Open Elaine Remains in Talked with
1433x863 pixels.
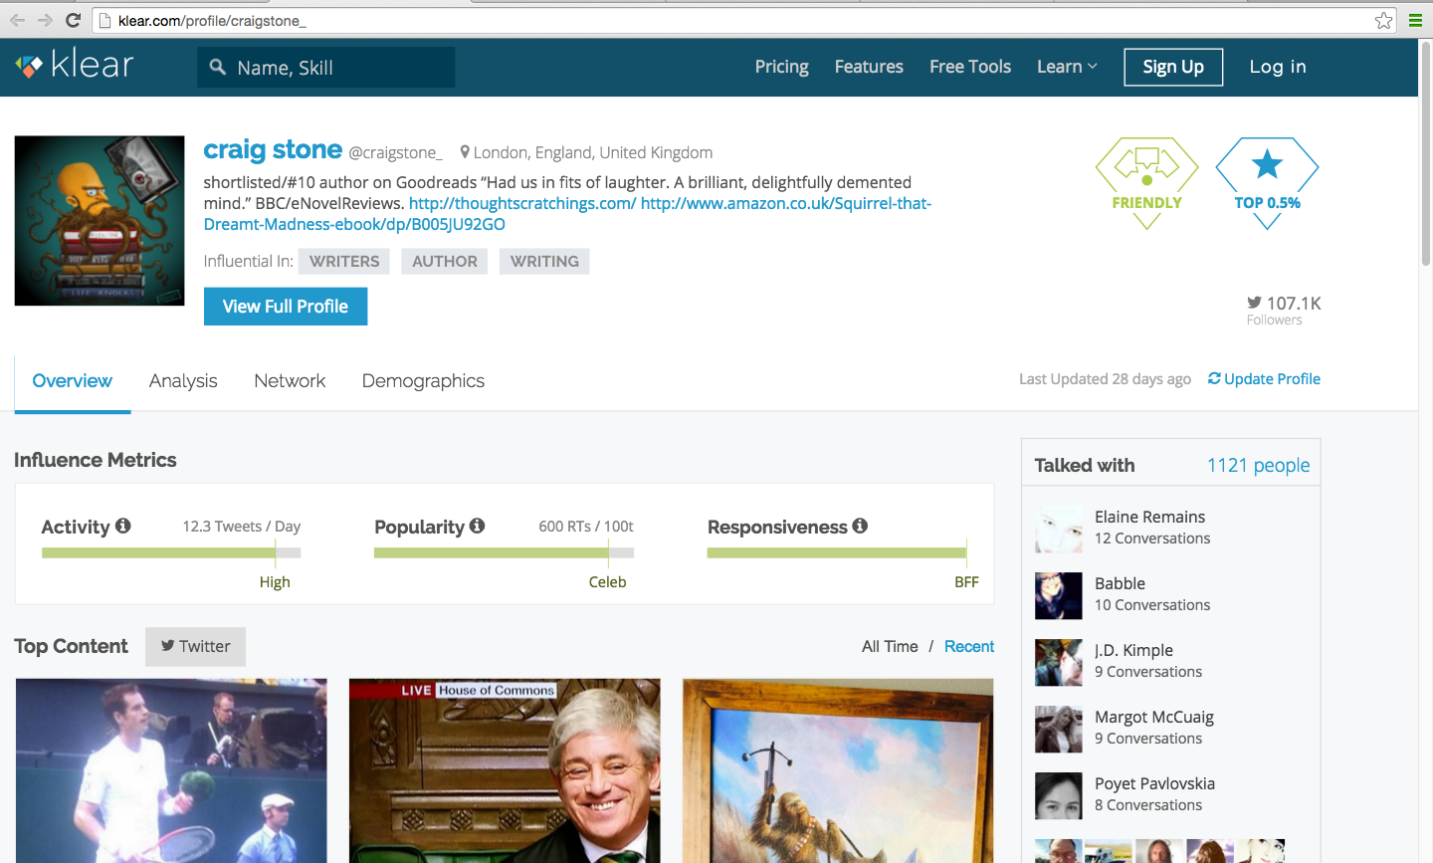click(1149, 517)
